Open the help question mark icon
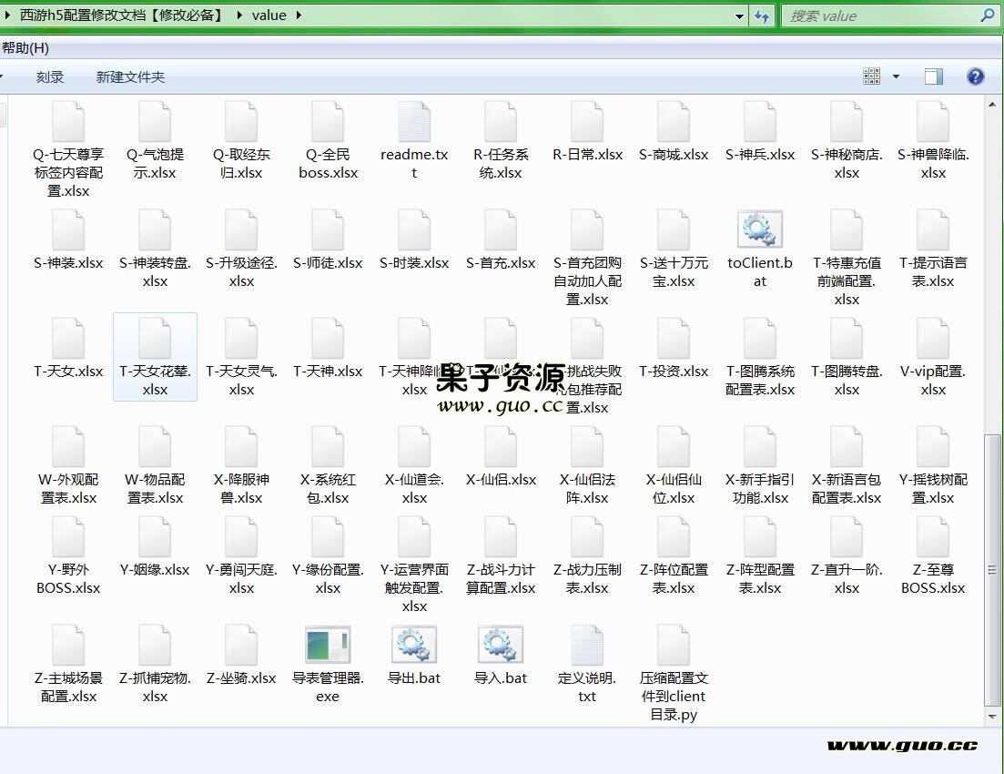The height and width of the screenshot is (774, 1004). click(976, 76)
